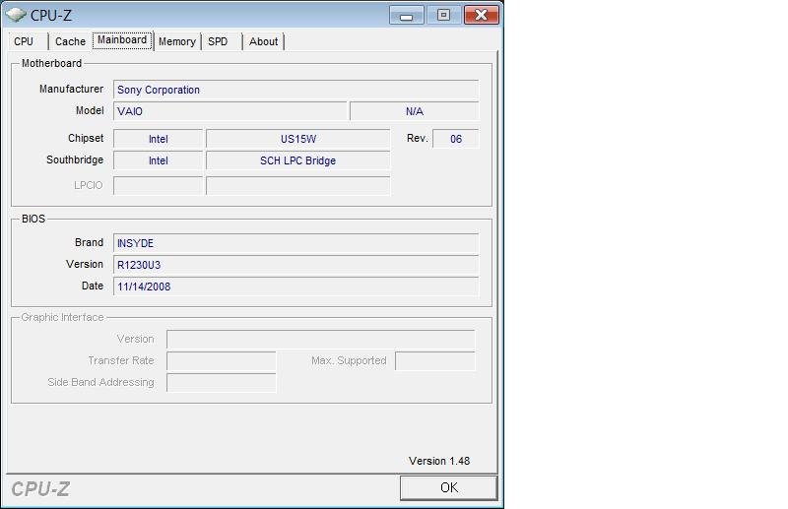The height and width of the screenshot is (509, 788).
Task: Click the BIOS date 11/14/2008
Action: tap(296, 286)
